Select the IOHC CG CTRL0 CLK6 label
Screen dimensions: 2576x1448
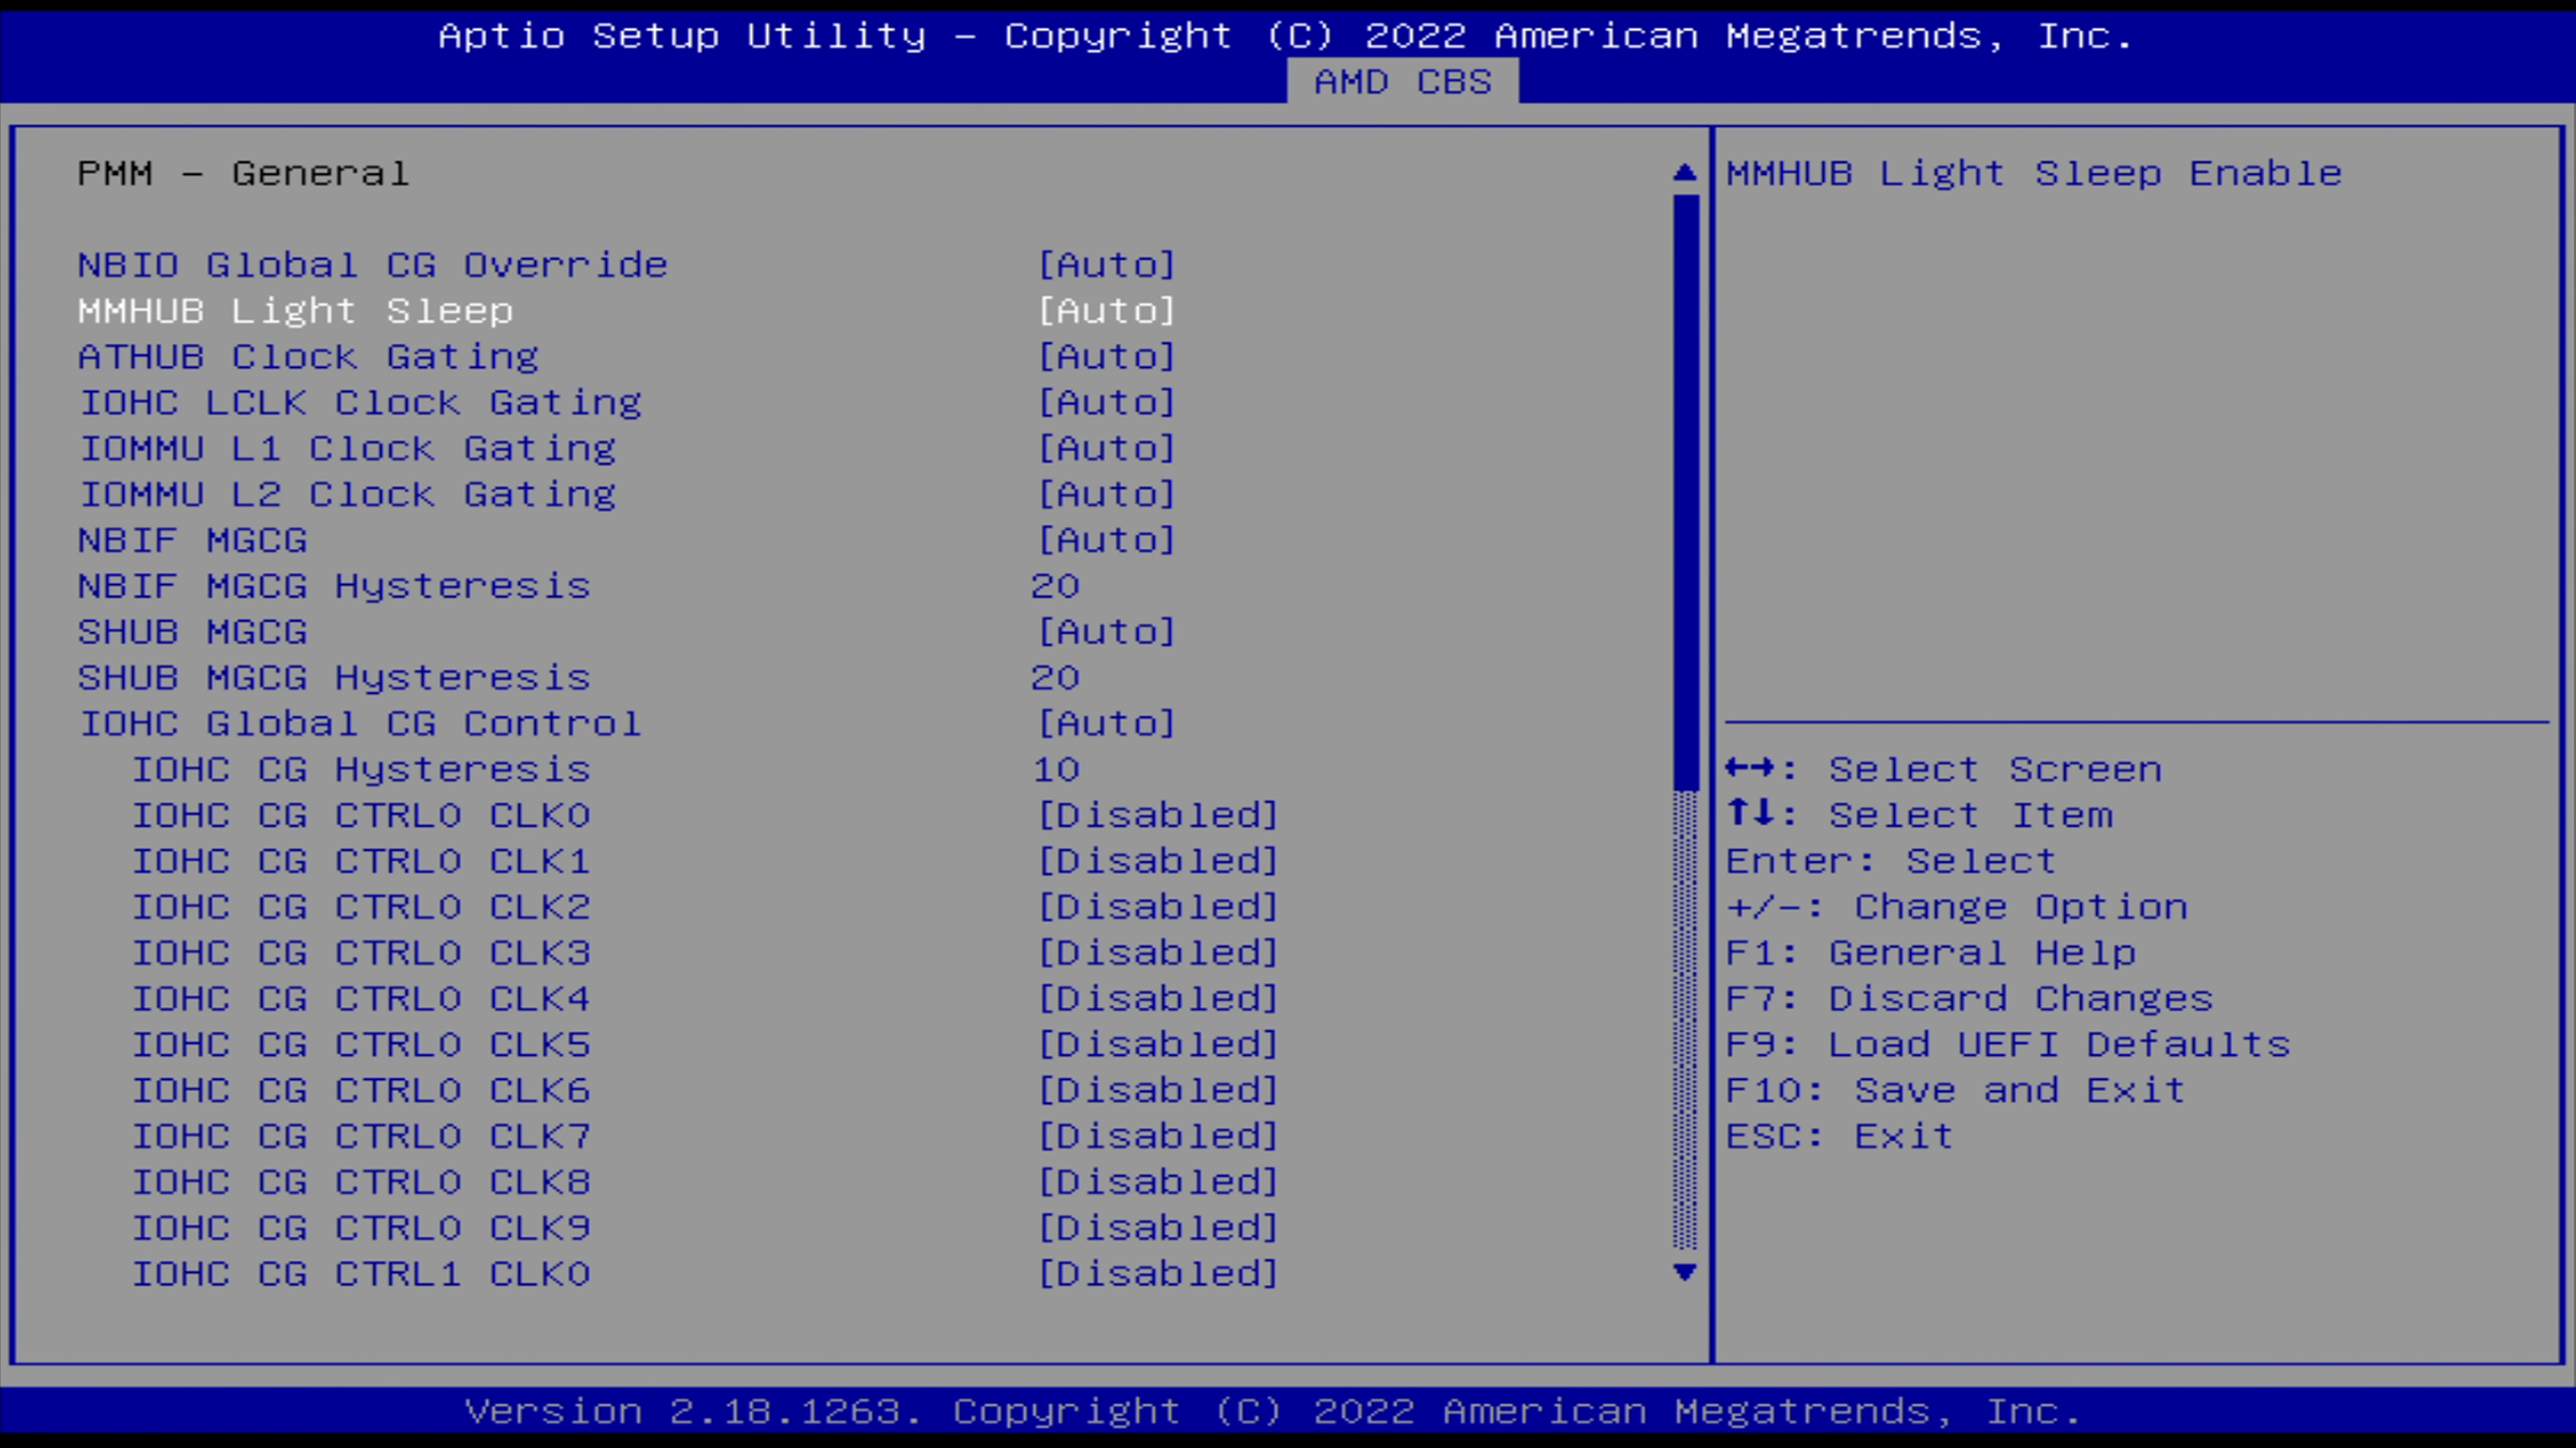361,1091
